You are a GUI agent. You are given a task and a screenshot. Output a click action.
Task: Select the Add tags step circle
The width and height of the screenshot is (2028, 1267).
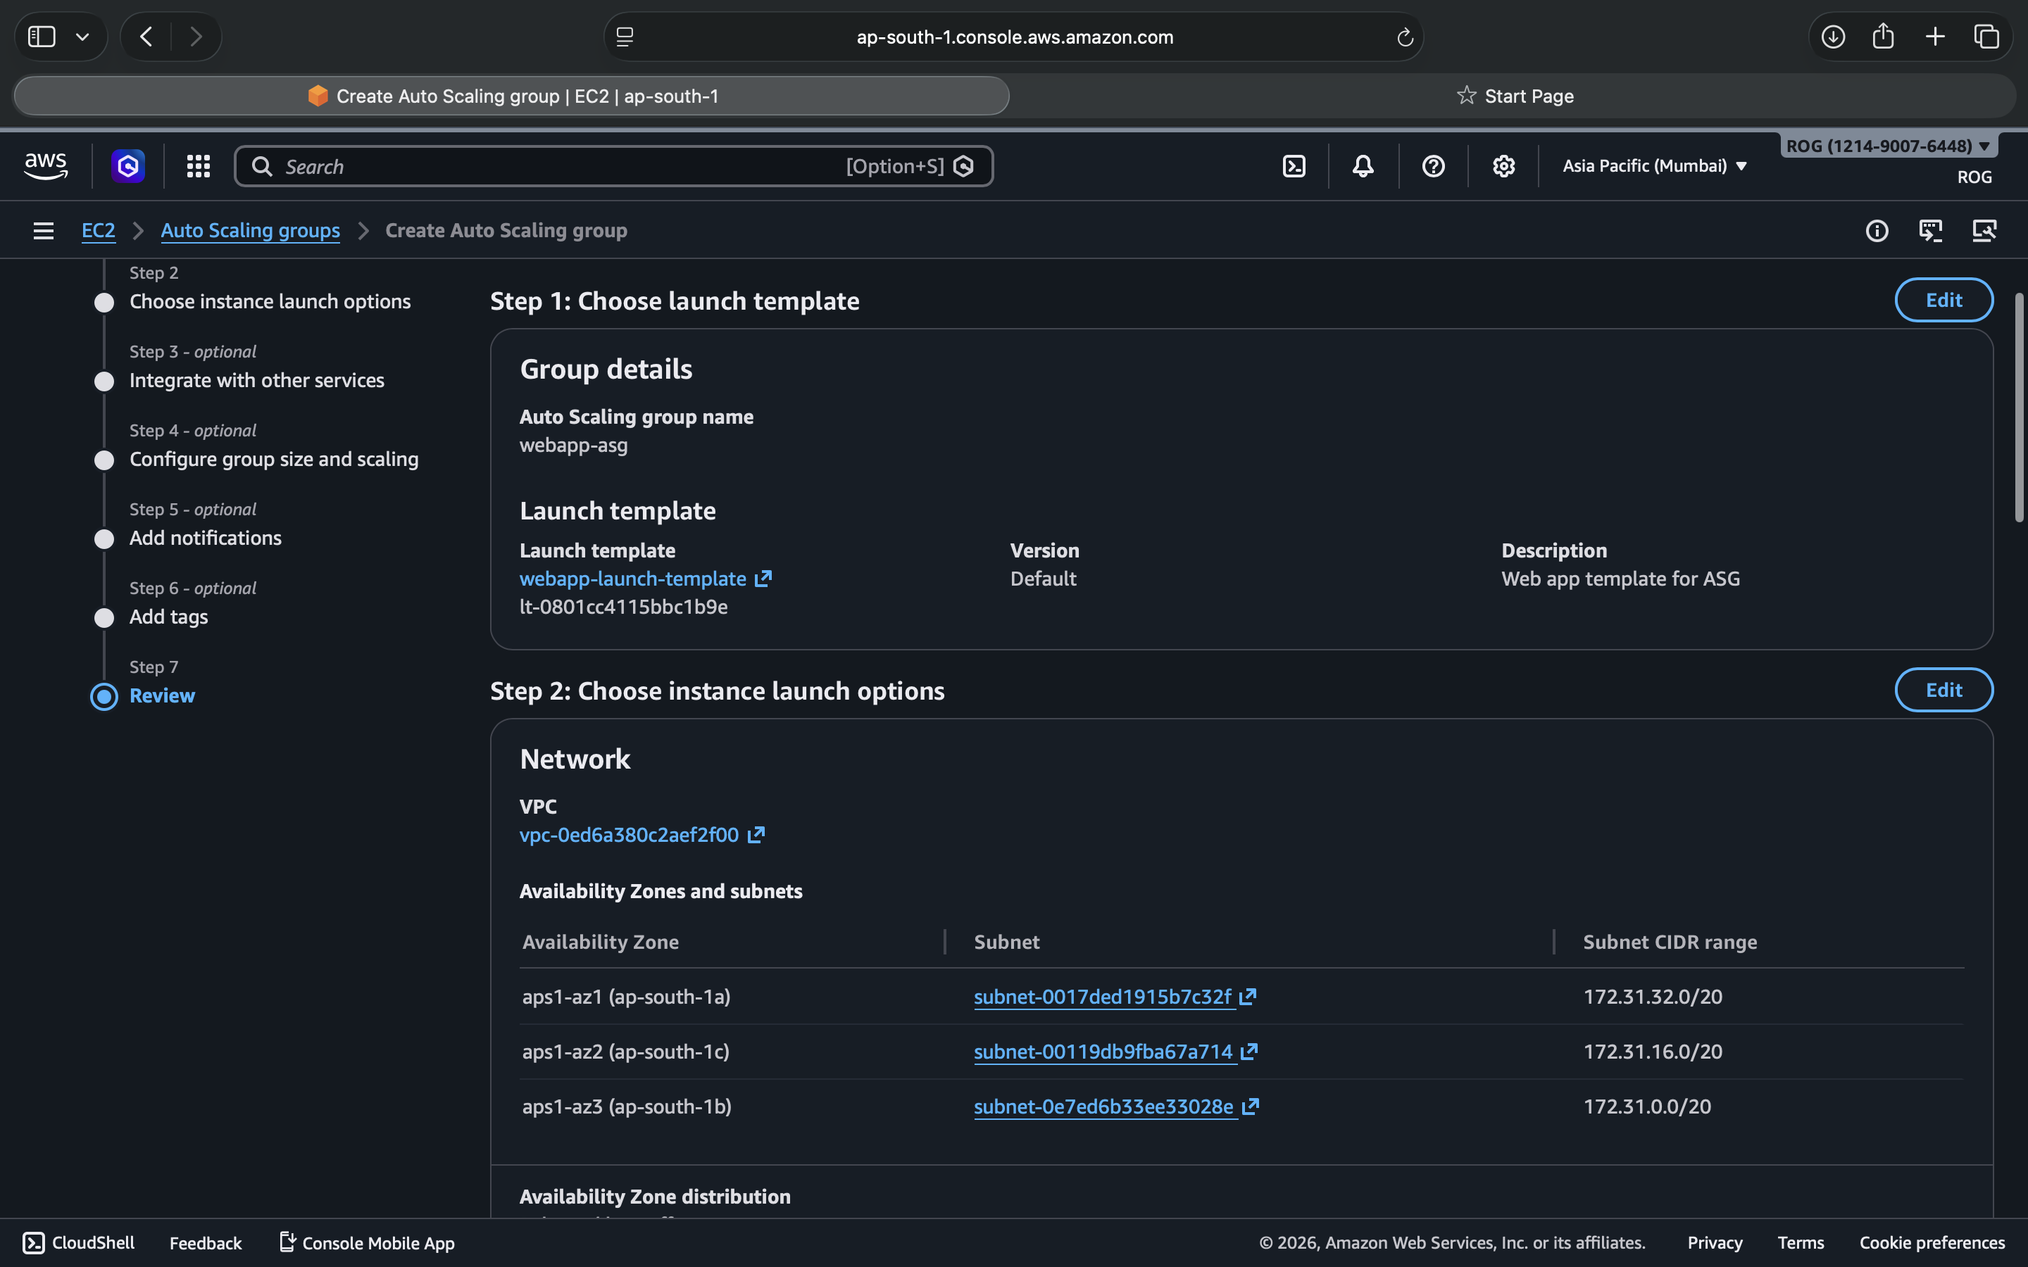[104, 617]
